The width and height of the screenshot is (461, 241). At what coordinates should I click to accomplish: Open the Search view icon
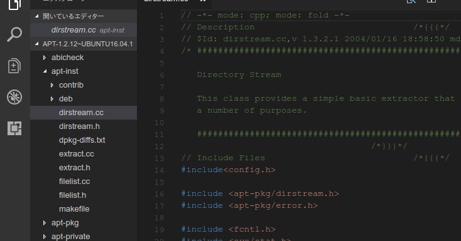tap(14, 34)
